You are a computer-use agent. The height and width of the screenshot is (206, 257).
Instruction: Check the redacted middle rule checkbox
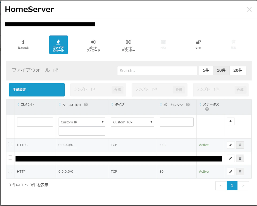pos(10,157)
